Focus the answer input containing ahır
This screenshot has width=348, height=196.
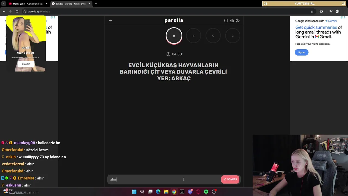click(x=164, y=179)
